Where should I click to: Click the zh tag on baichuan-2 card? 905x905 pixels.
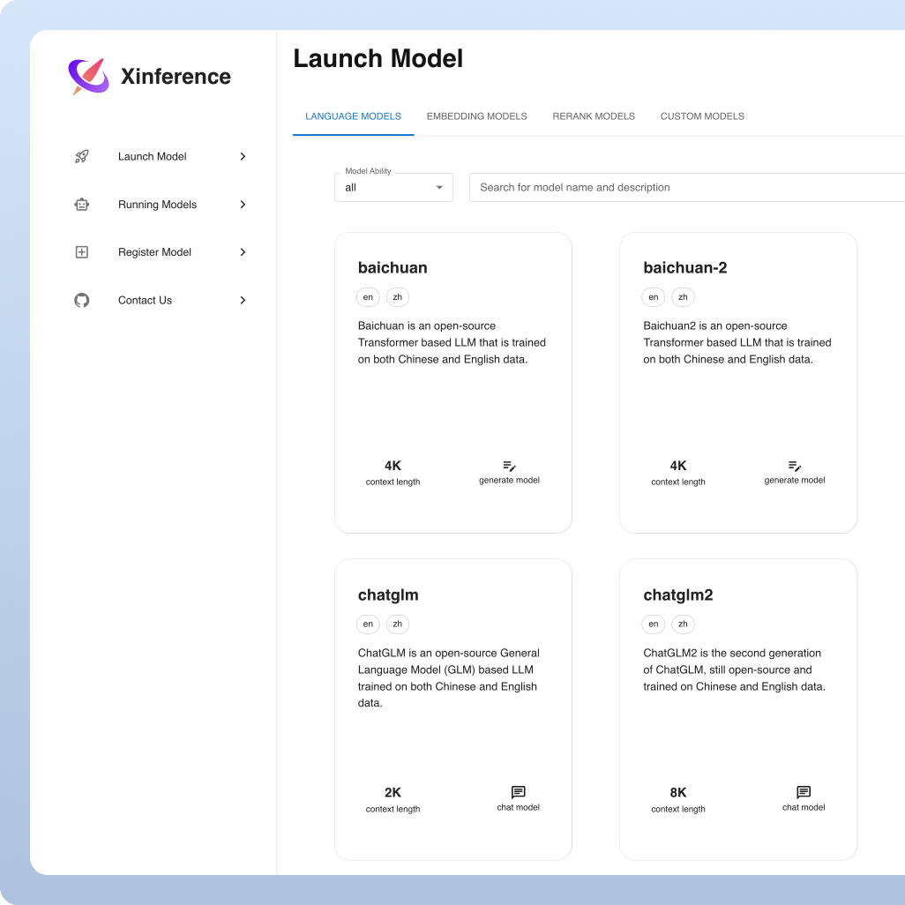683,297
